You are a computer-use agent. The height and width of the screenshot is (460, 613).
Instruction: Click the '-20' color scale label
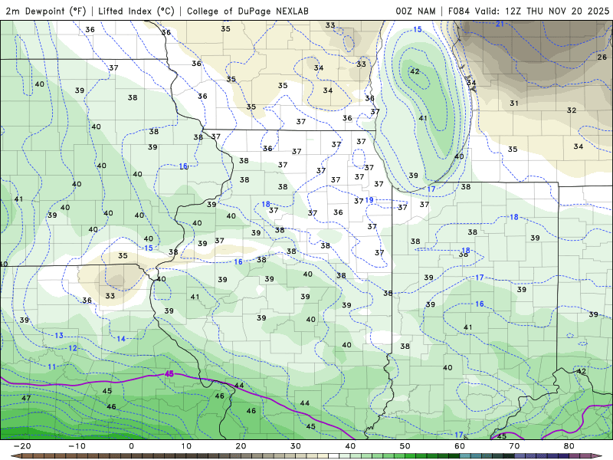[22, 446]
